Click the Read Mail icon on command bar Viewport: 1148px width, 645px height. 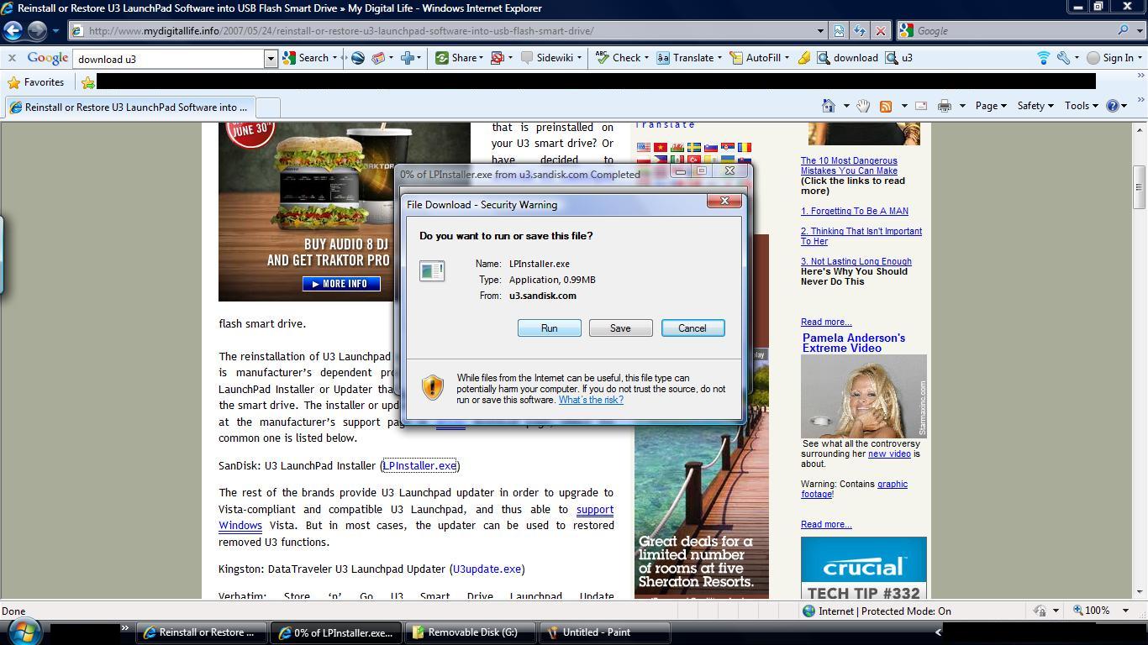920,106
